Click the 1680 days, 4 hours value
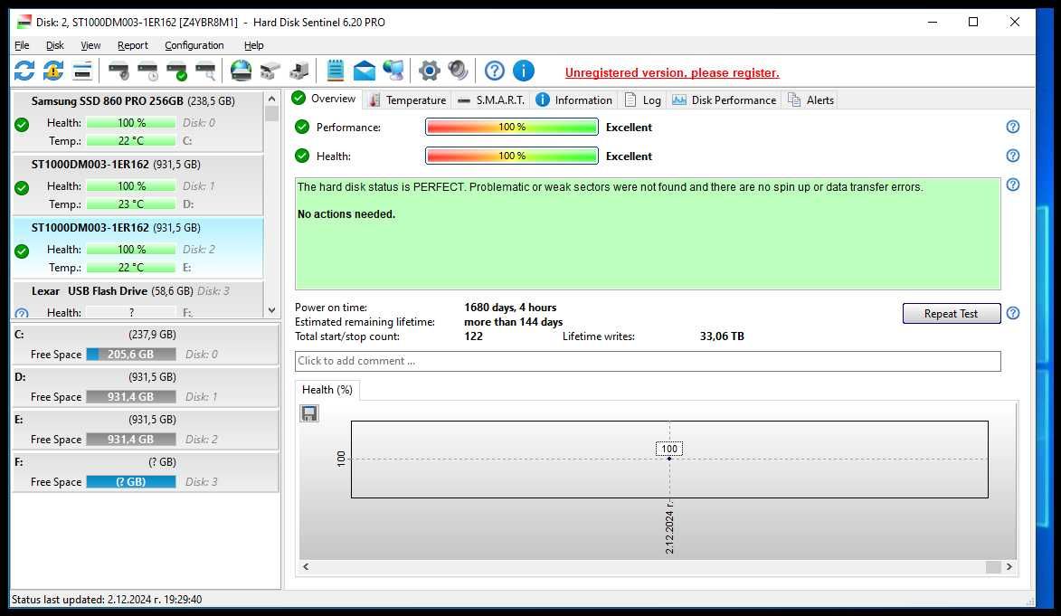1061x616 pixels. [x=510, y=308]
